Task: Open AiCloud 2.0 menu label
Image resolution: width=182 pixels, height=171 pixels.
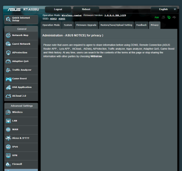Action: 19,96
